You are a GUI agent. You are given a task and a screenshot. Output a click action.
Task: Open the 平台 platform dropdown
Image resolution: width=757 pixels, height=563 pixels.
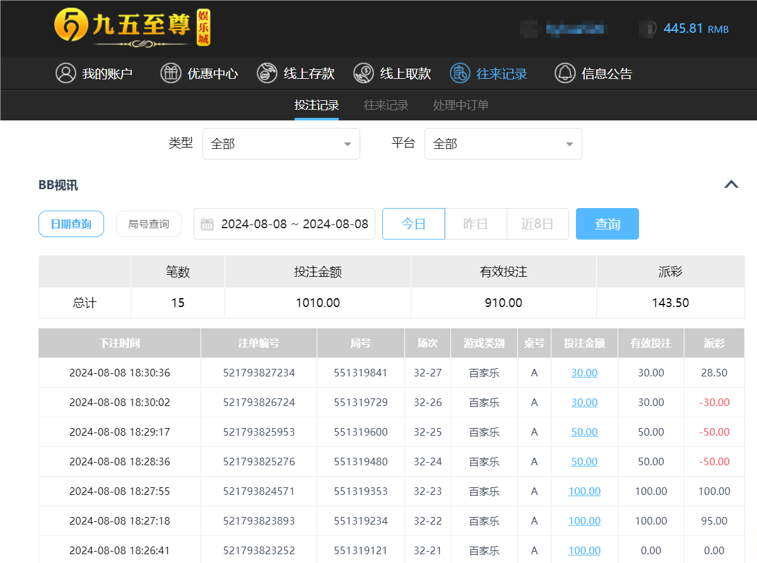click(x=503, y=144)
